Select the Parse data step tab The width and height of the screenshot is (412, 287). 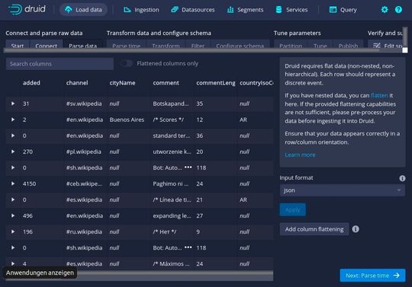tap(82, 45)
